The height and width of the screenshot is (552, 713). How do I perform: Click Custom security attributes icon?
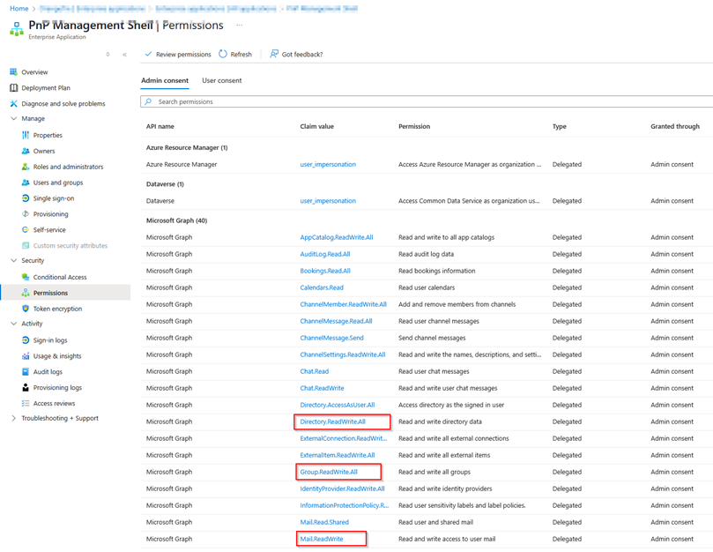26,246
